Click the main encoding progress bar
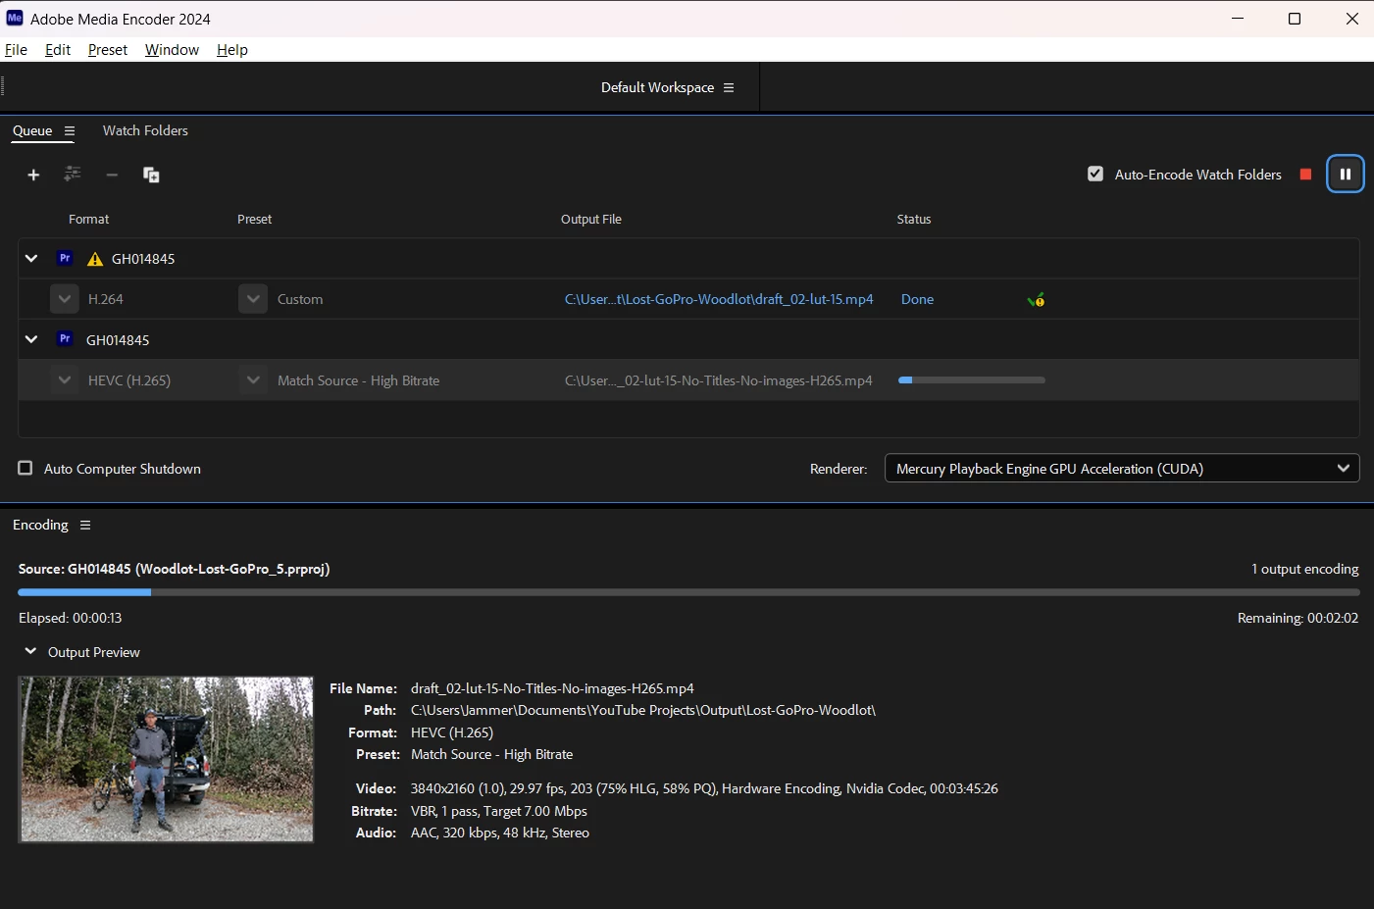The height and width of the screenshot is (909, 1374). 688,592
